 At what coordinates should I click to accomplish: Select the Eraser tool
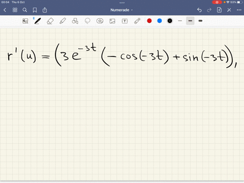[50, 21]
